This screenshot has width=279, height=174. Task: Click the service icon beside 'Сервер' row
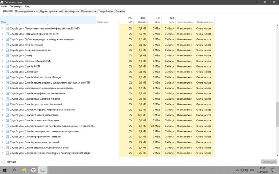coord(7,56)
